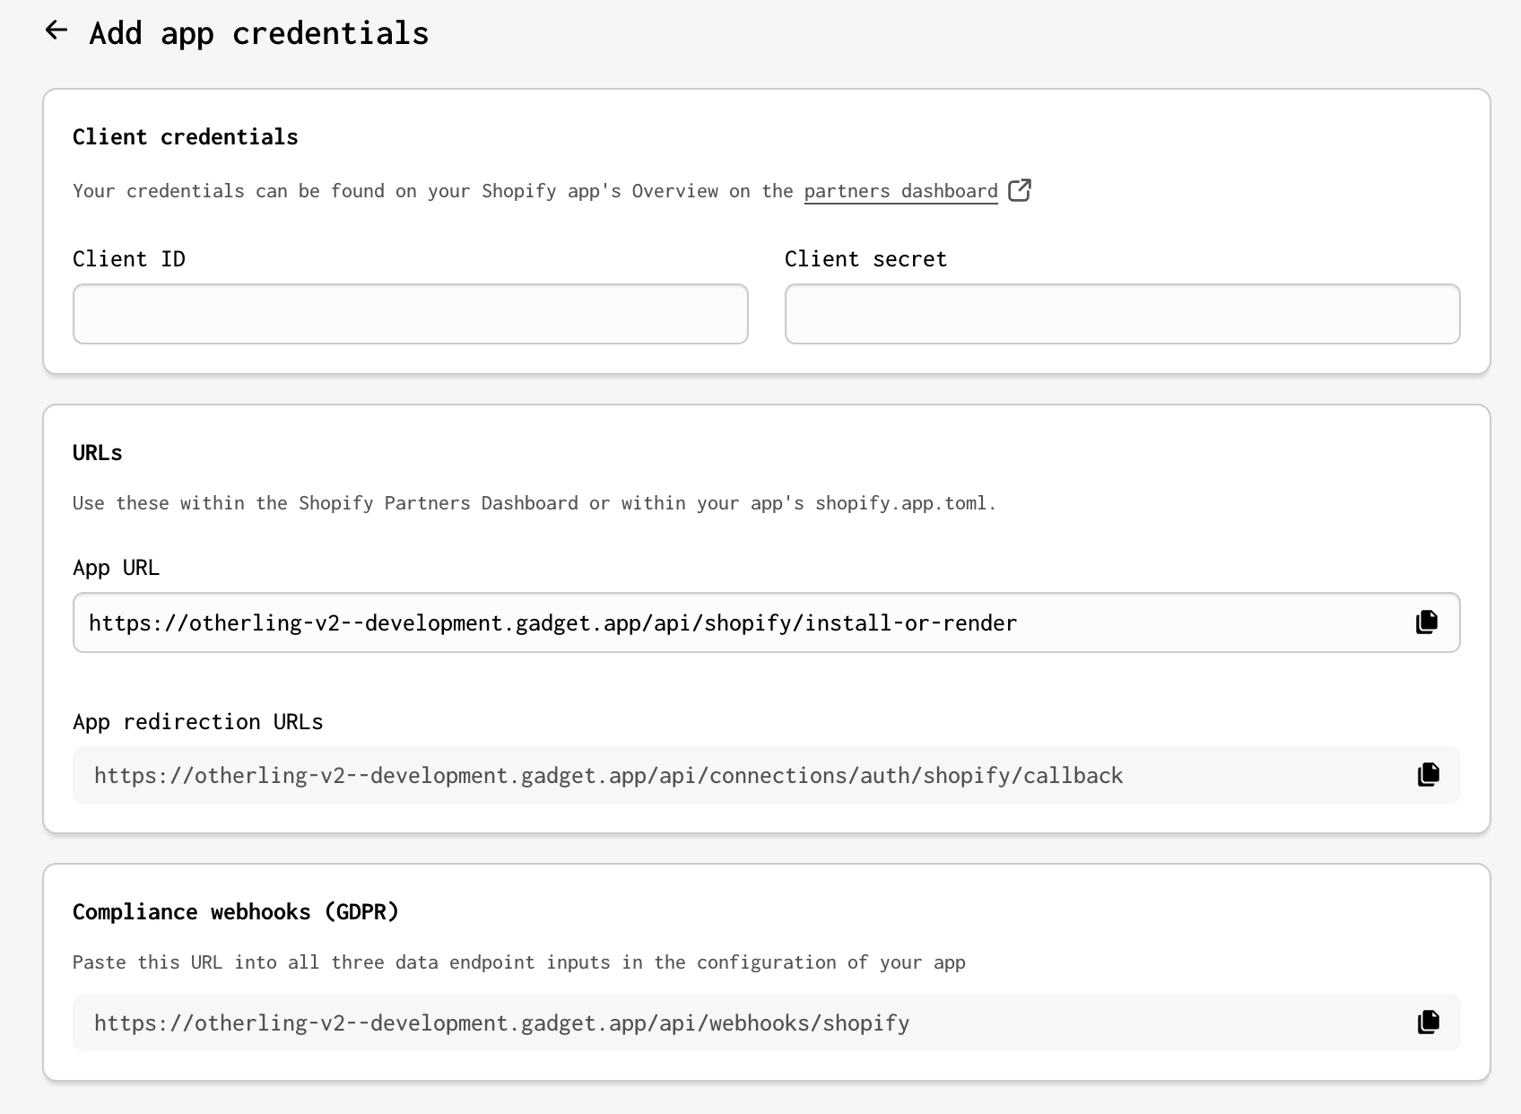The image size is (1521, 1114).
Task: Click the App redirection URLs label
Action: pyautogui.click(x=197, y=722)
